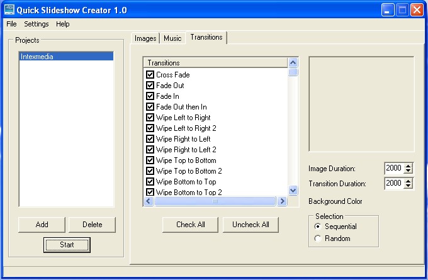428x280 pixels.
Task: Click the transitions list scroll up arrow
Action: tap(293, 63)
